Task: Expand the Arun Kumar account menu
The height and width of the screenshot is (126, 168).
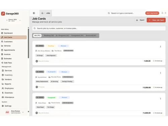Action: [23, 112]
